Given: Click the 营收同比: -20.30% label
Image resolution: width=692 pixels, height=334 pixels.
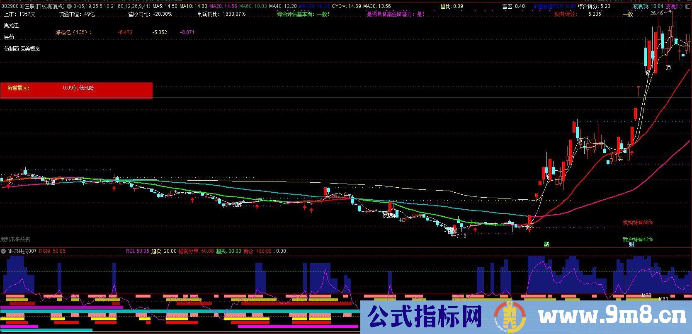Looking at the screenshot, I should (150, 14).
